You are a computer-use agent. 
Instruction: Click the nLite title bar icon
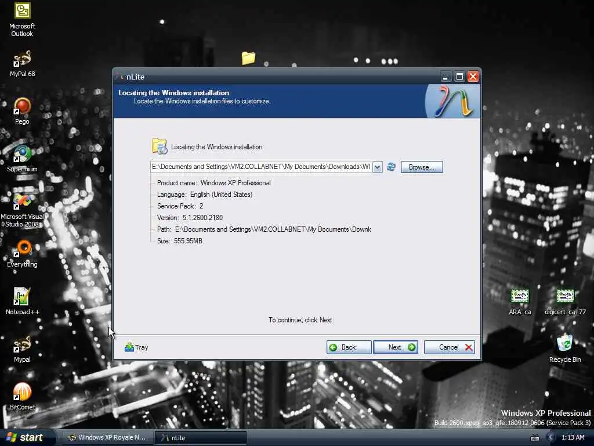tap(121, 77)
